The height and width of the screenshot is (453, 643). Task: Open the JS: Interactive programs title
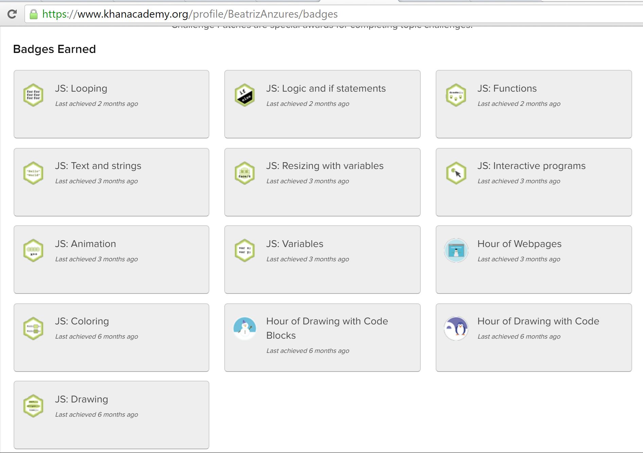click(532, 166)
